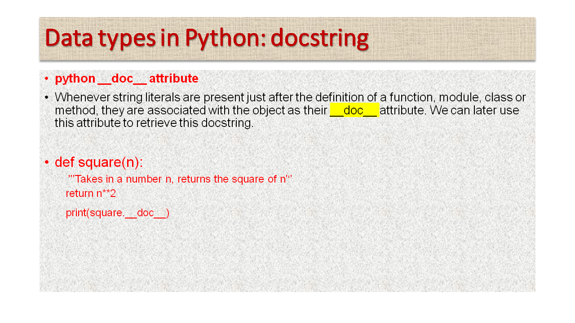This screenshot has width=575, height=323.
Task: Click the line "def square(n):"
Action: coord(99,162)
